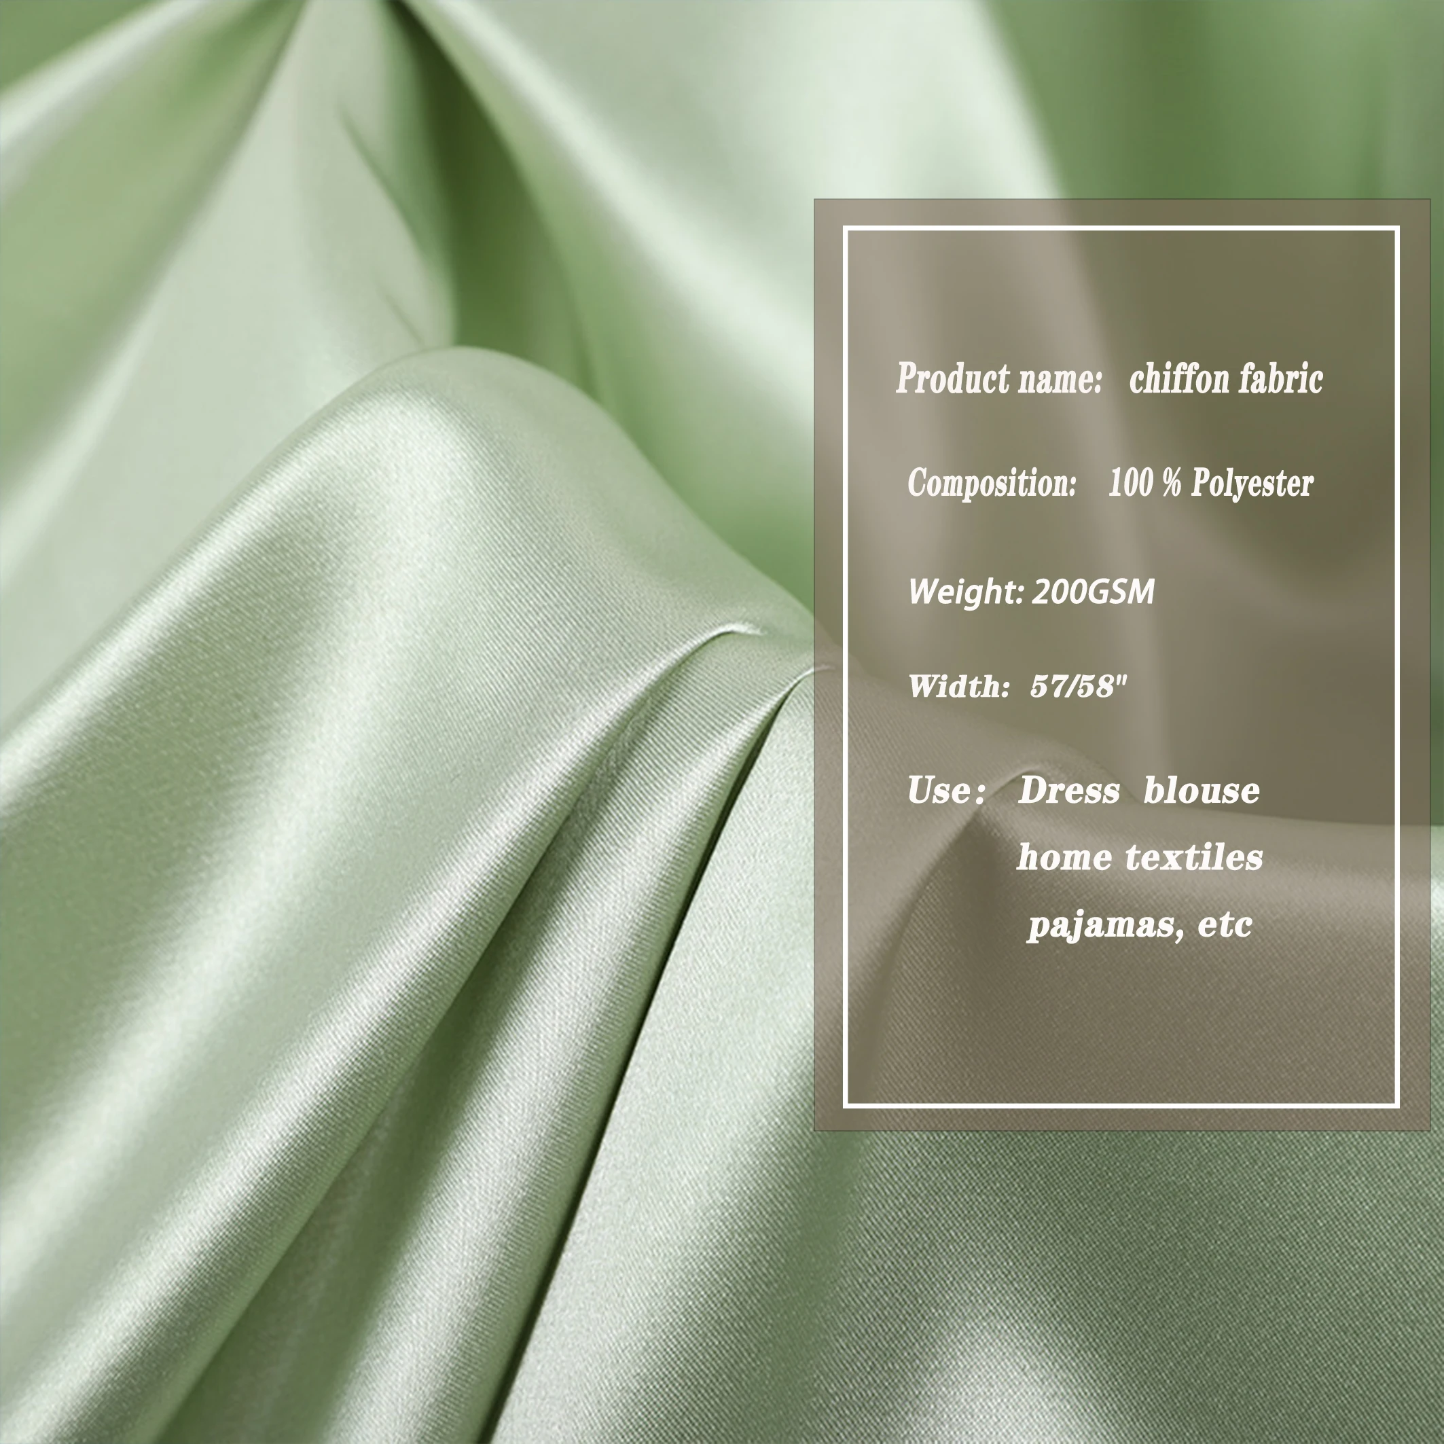The width and height of the screenshot is (1444, 1444).
Task: Click the 'home textiles' text
Action: (x=1139, y=857)
